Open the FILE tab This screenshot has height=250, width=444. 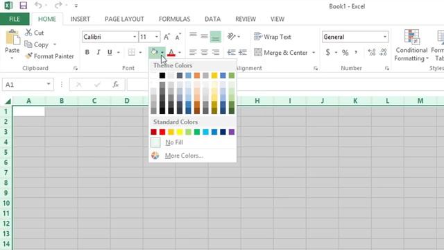[x=15, y=19]
